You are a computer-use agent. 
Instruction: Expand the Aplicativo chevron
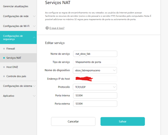(34, 96)
